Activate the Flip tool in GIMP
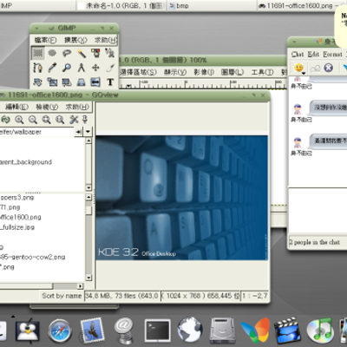 tap(95, 82)
